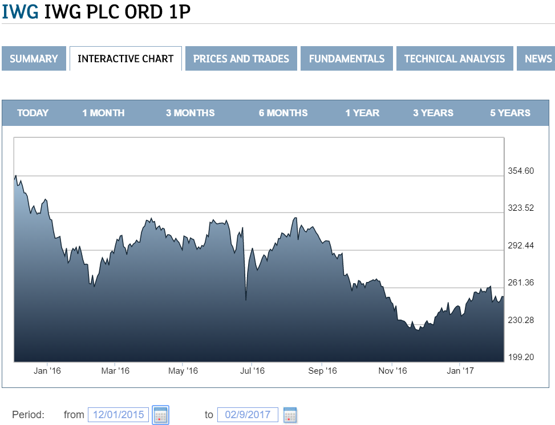The width and height of the screenshot is (555, 425).
Task: Switch to the Summary tab
Action: pos(34,59)
